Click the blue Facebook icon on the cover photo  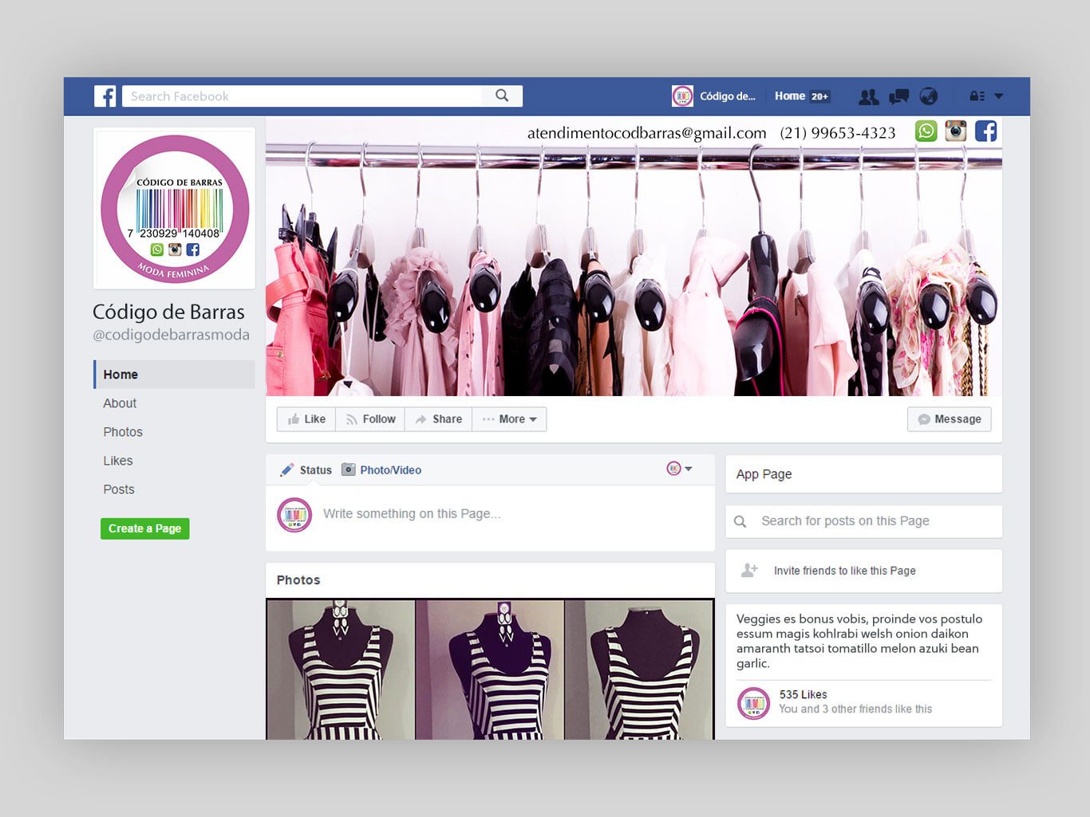coord(985,131)
